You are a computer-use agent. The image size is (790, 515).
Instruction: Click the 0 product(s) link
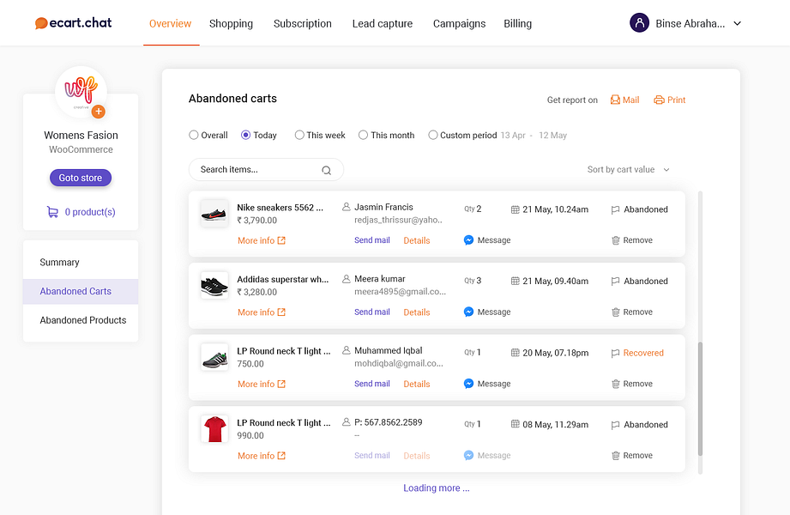90,212
